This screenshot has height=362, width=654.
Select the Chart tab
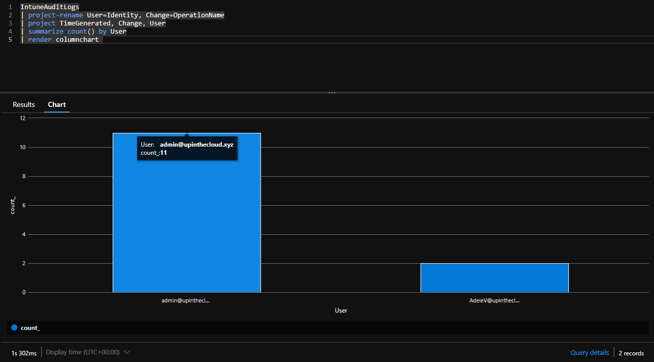pyautogui.click(x=57, y=104)
